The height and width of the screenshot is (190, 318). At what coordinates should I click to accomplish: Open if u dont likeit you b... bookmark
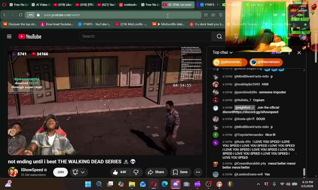pyautogui.click(x=207, y=24)
